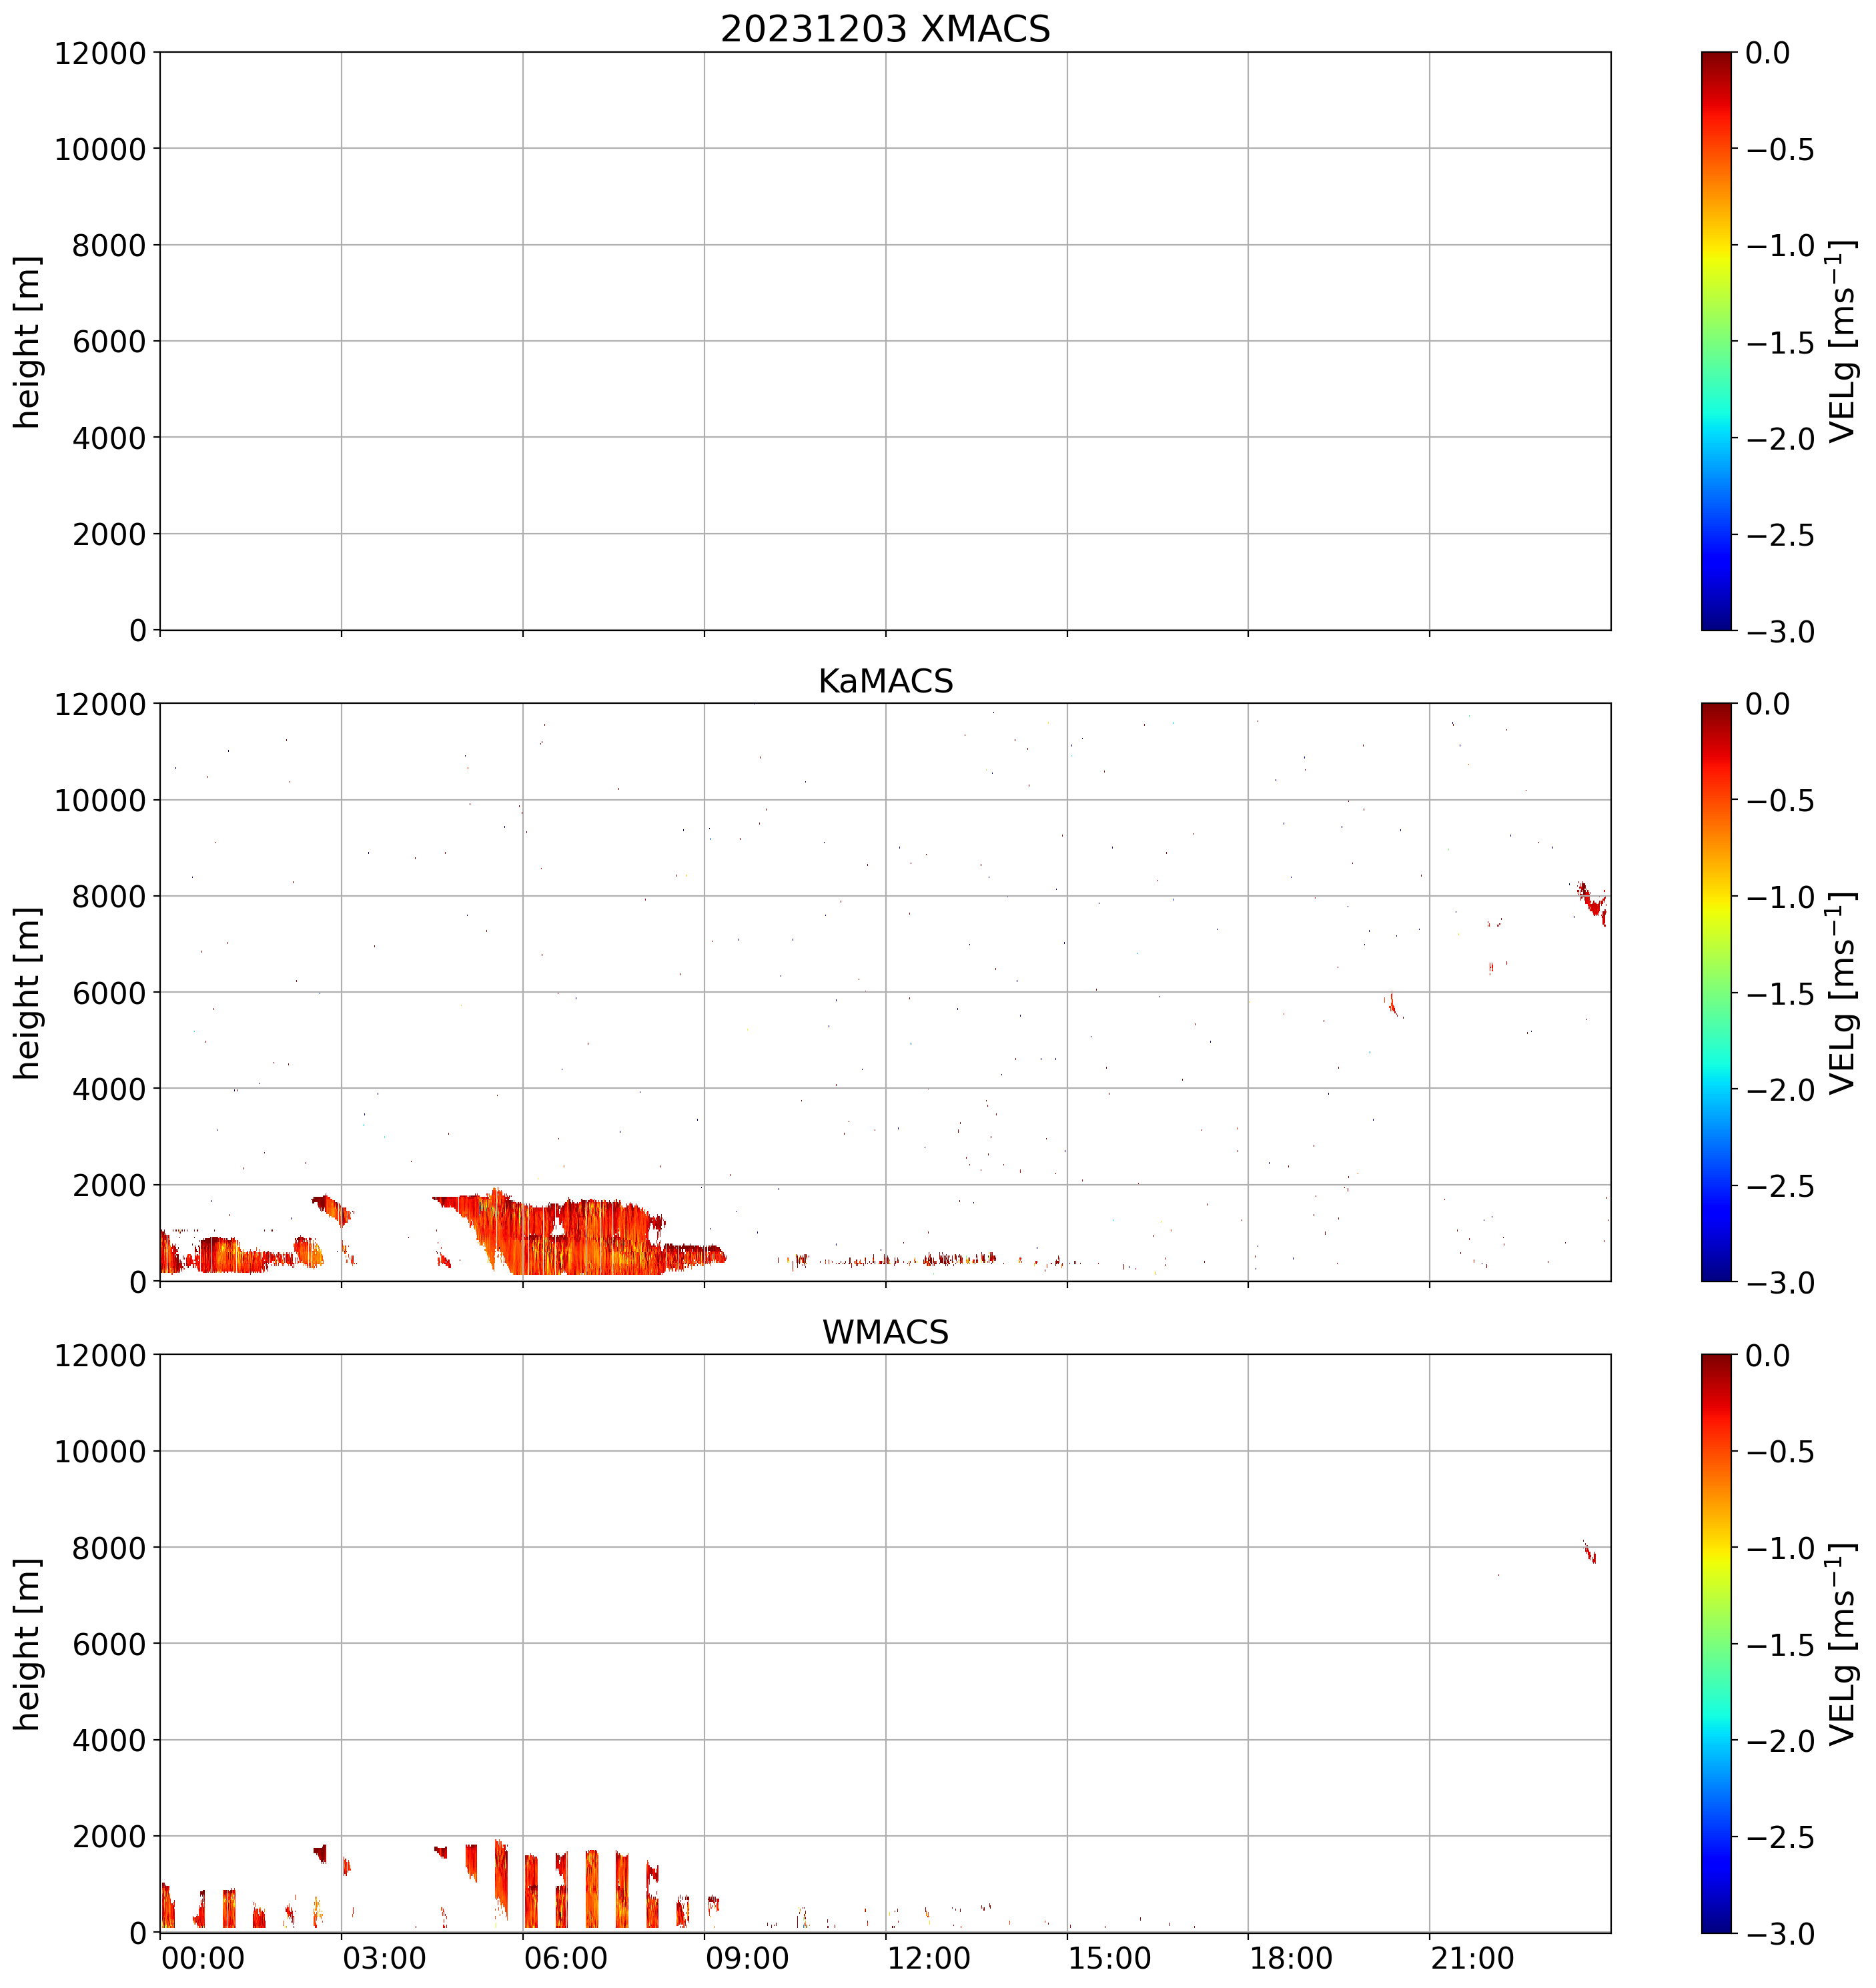Click the WMACS panel colorbar
Viewport: 1876px width, 1988px height.
coord(1716,1643)
